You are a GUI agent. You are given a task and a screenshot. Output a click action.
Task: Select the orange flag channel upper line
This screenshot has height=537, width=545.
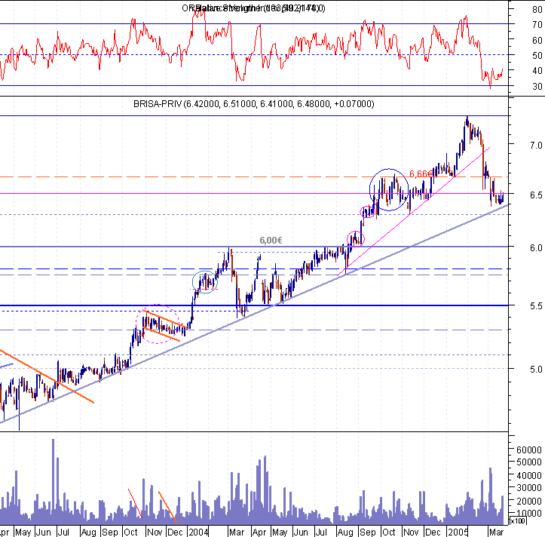[165, 319]
